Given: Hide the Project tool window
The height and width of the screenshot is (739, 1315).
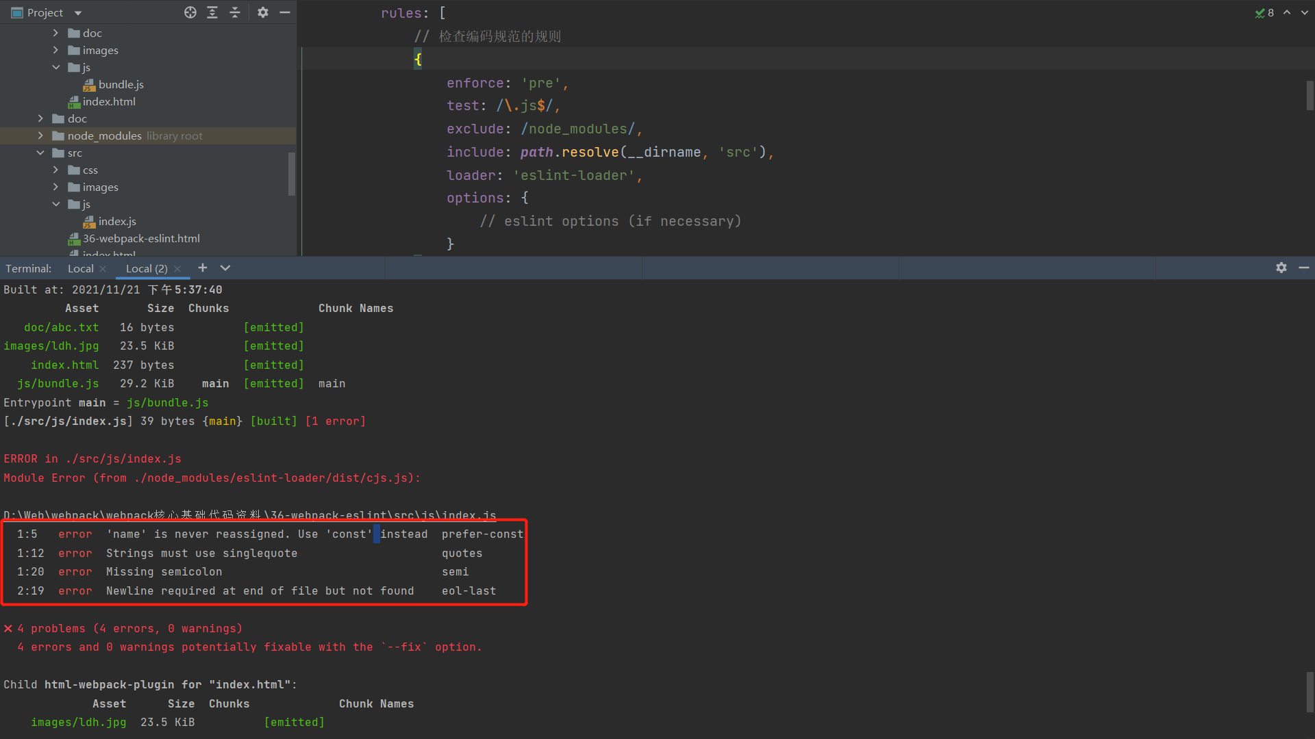Looking at the screenshot, I should tap(285, 12).
